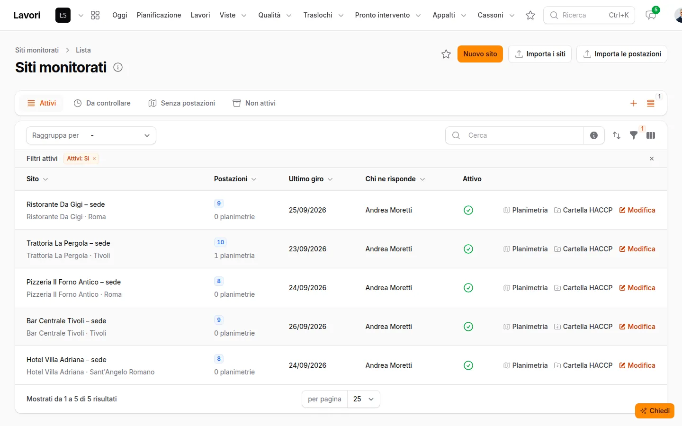Toggle active status for Ristorante Da Gigi
682x426 pixels.
click(468, 210)
